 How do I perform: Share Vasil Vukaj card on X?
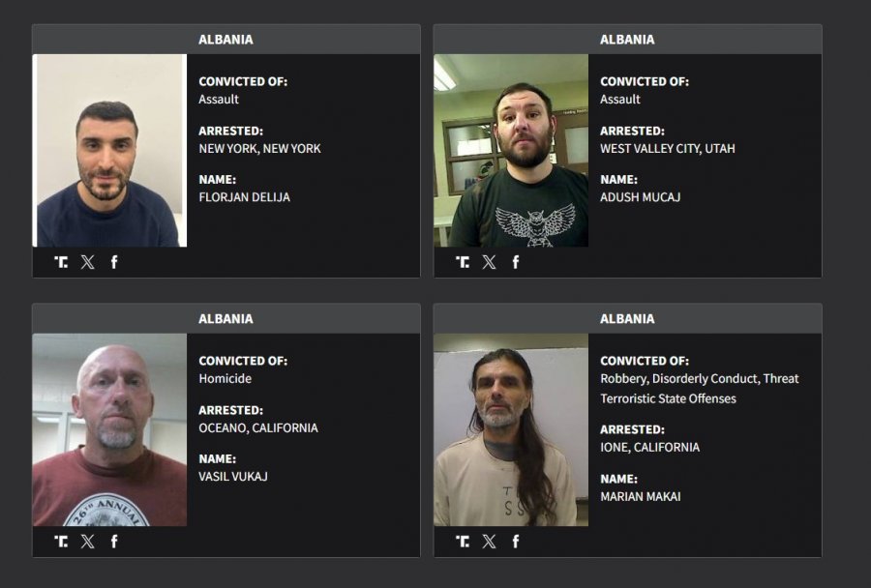click(x=88, y=542)
